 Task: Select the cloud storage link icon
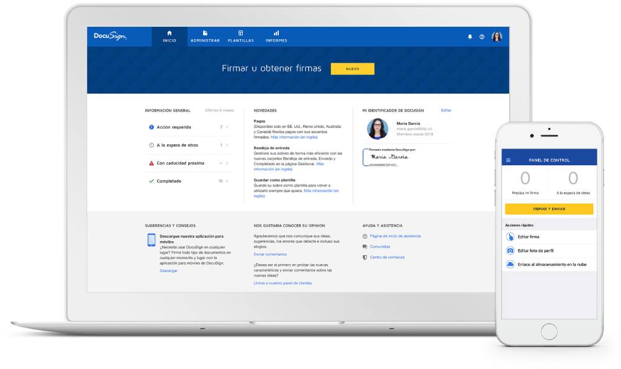pos(510,264)
